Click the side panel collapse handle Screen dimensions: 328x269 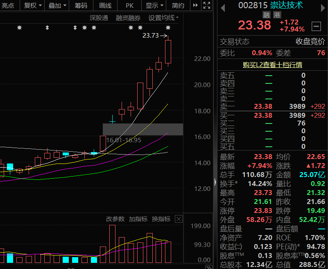215,182
